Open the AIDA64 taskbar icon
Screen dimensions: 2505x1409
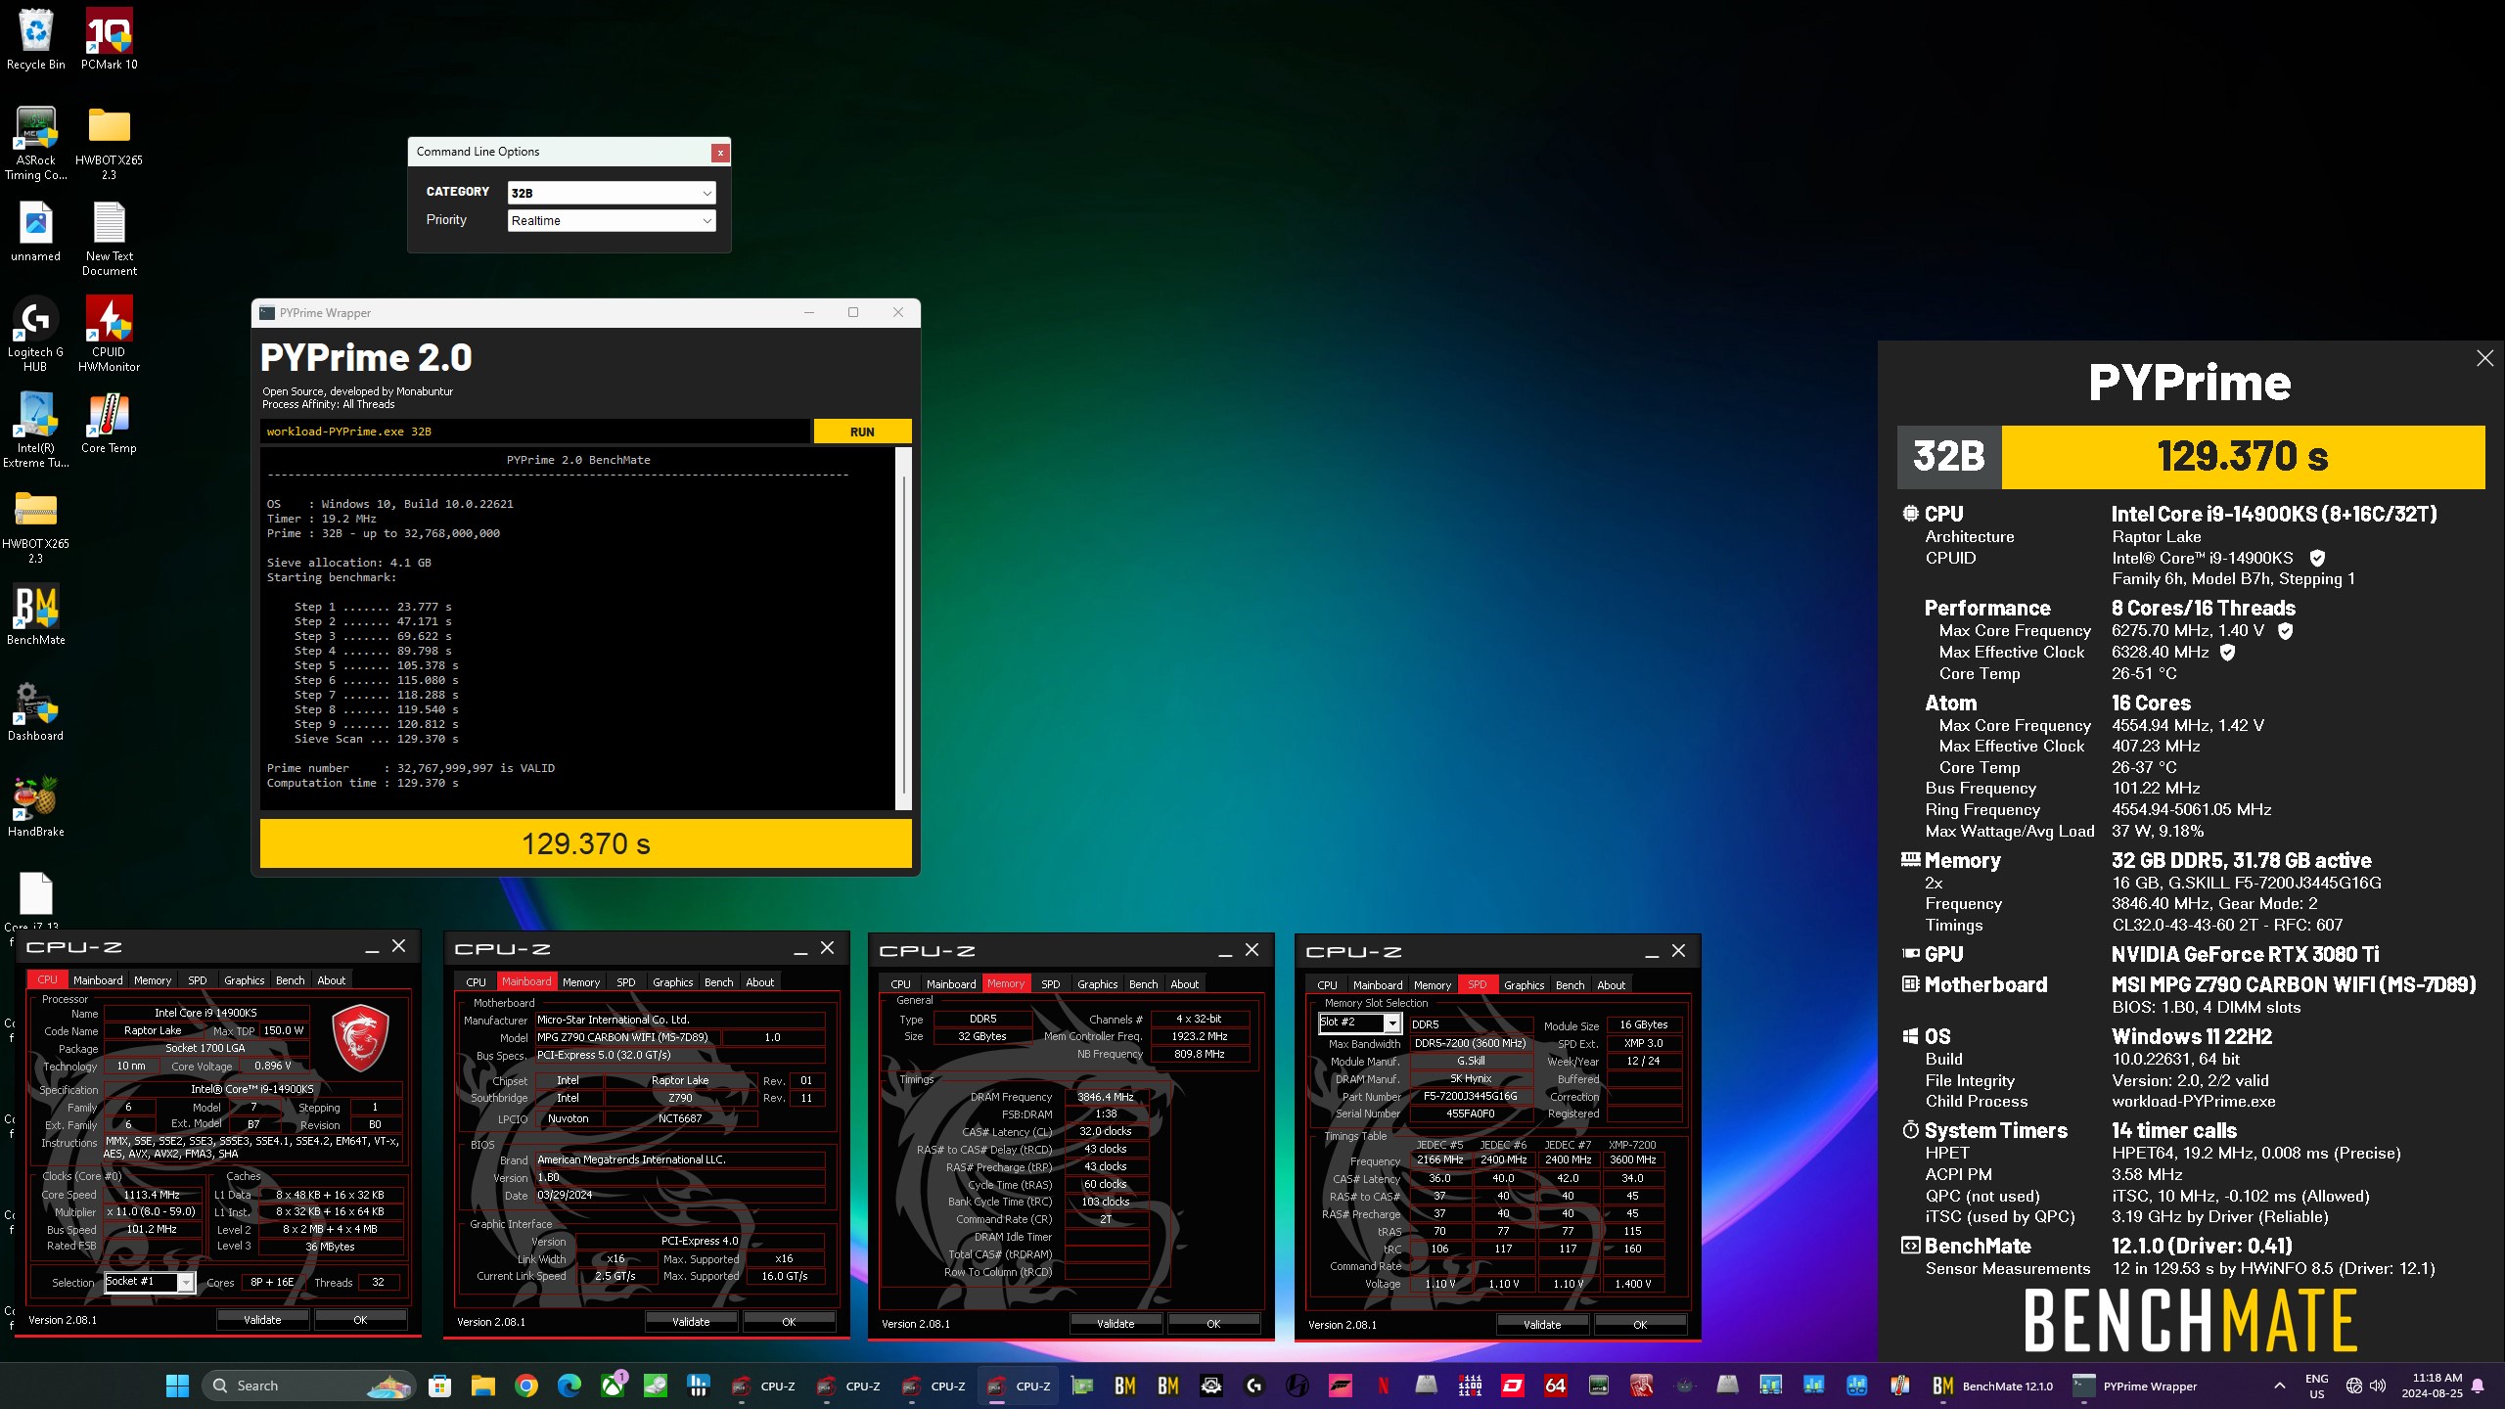click(x=1556, y=1386)
